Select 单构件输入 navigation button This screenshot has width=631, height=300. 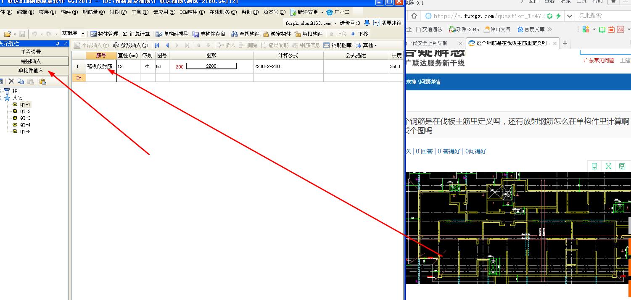31,71
